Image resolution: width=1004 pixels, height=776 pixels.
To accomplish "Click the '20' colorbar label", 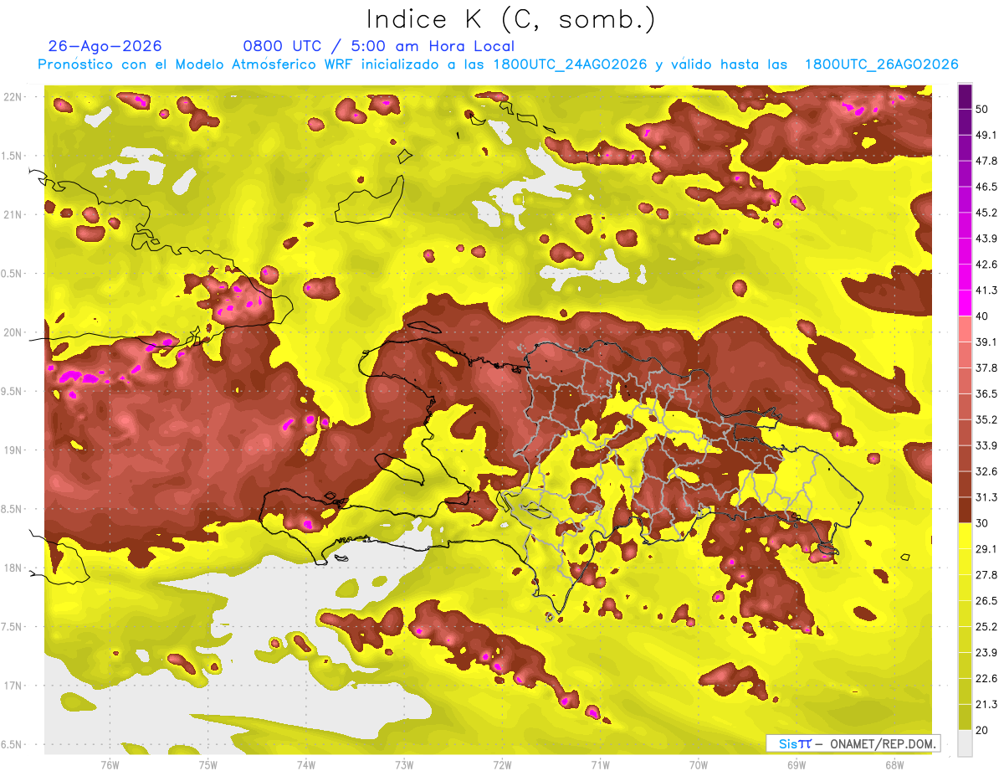I will point(983,730).
